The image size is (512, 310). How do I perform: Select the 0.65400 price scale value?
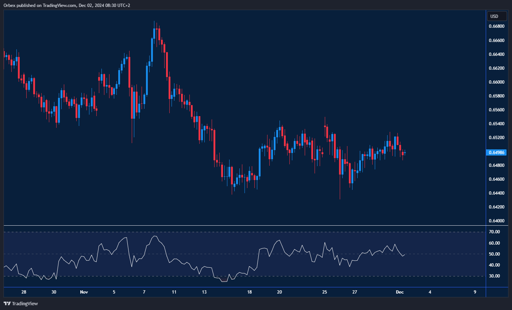[x=497, y=123]
